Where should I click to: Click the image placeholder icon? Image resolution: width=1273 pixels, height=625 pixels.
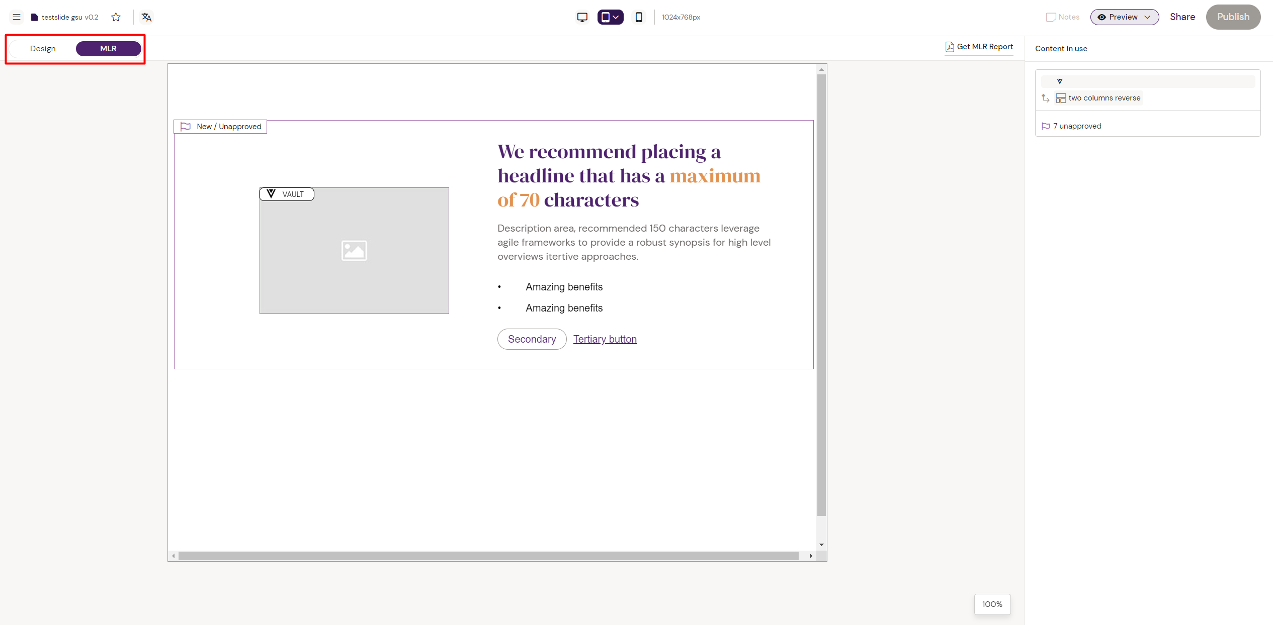[354, 250]
